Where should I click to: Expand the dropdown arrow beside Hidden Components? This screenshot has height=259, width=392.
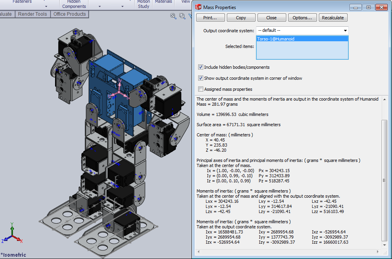(99, 6)
